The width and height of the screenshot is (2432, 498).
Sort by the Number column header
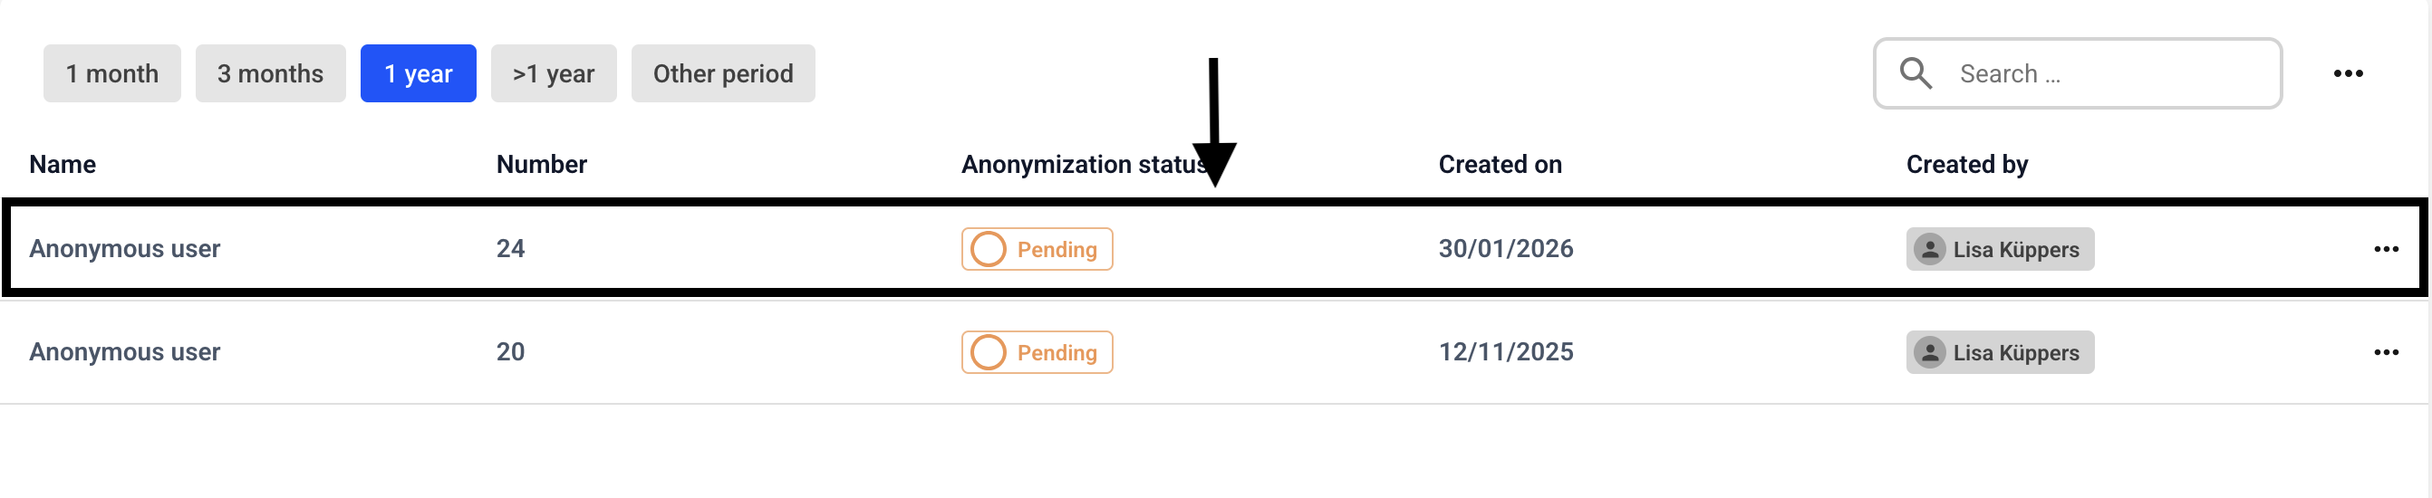pyautogui.click(x=541, y=164)
